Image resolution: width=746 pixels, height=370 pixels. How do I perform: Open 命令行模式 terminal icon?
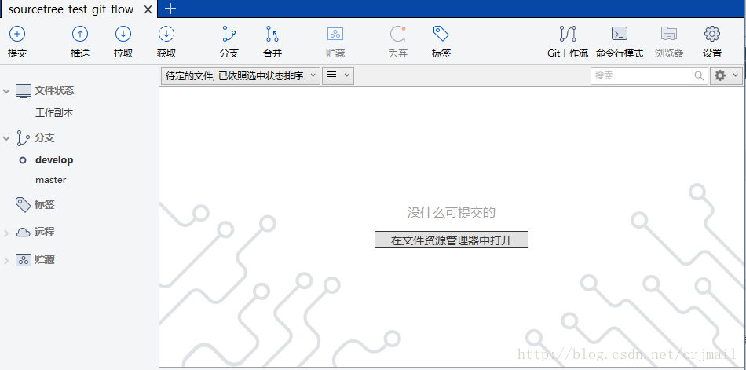click(619, 34)
